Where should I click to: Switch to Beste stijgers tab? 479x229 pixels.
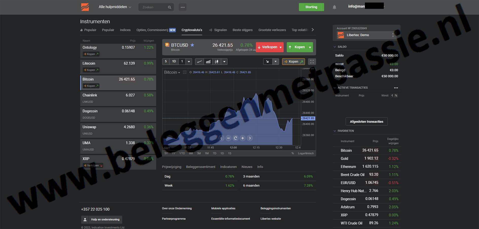(x=243, y=30)
